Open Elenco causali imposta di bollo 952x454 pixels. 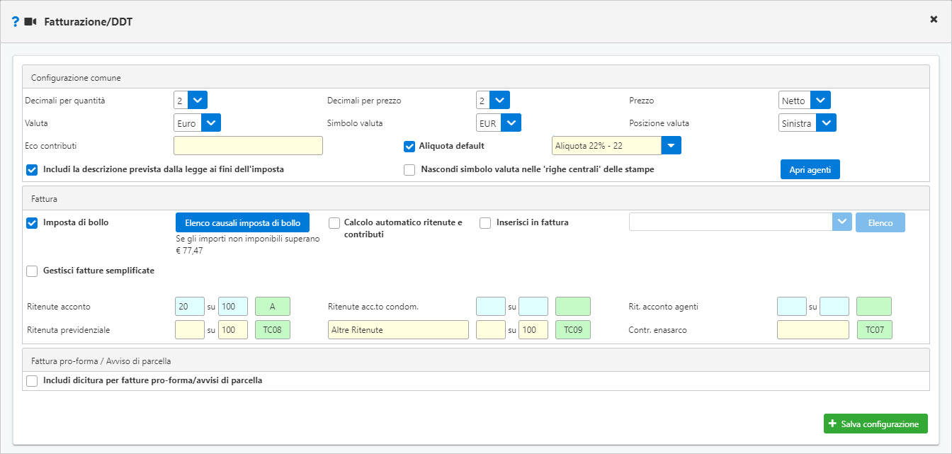242,222
